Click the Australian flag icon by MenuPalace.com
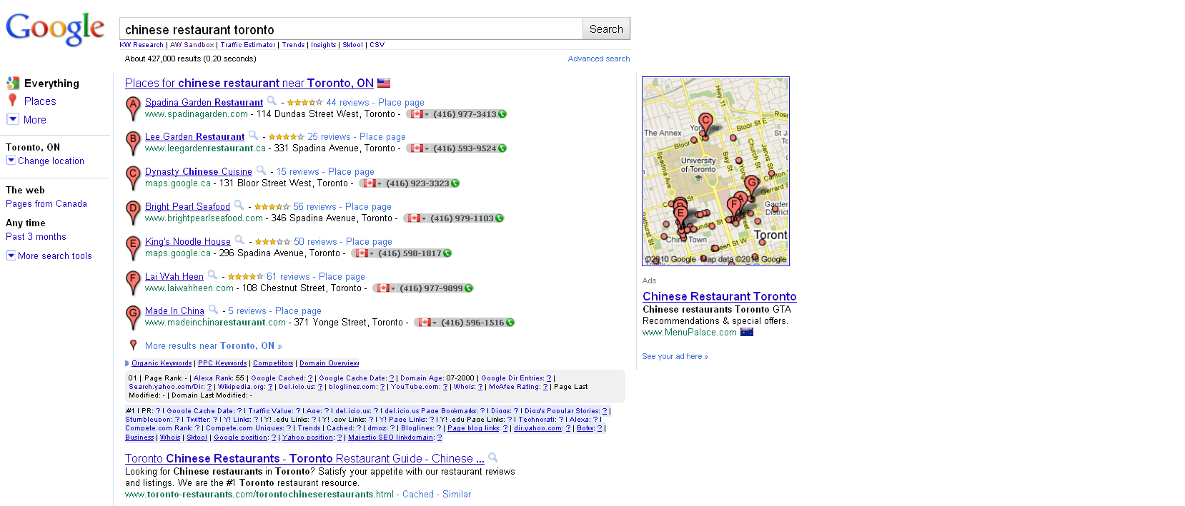This screenshot has height=506, width=1185. (747, 333)
